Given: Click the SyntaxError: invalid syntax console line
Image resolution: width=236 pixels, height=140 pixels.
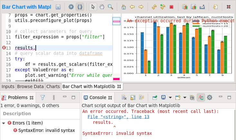Looking at the screenshot, I should (x=117, y=133).
